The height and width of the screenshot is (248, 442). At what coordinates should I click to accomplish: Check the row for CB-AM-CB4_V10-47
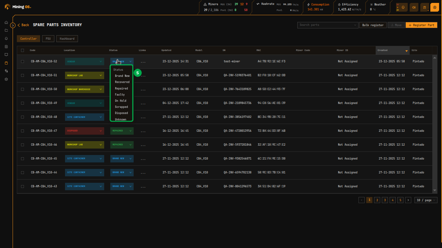tap(22, 131)
